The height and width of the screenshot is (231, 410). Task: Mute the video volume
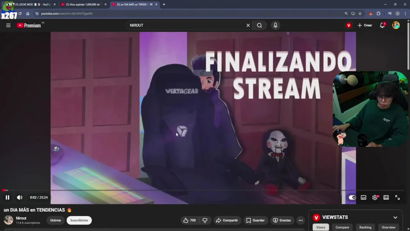click(x=20, y=197)
